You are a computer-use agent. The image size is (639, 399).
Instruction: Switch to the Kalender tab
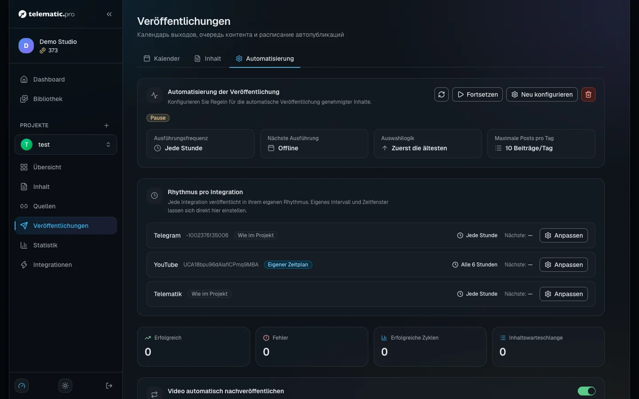point(162,59)
